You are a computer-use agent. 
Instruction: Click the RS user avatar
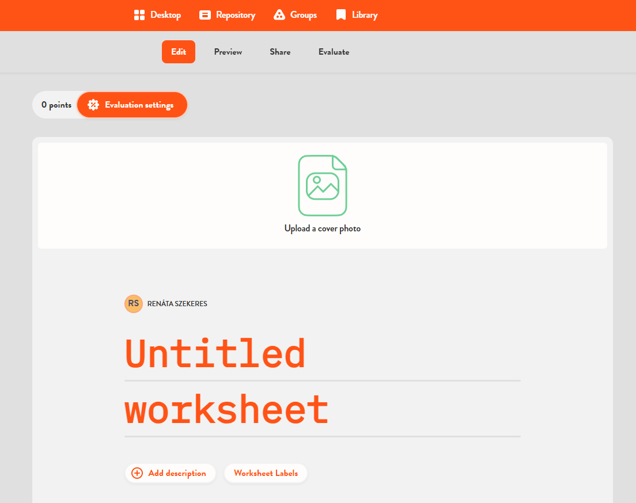(134, 303)
